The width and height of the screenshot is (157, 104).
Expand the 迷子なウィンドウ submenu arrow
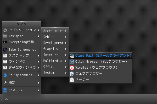[x=38, y=68]
